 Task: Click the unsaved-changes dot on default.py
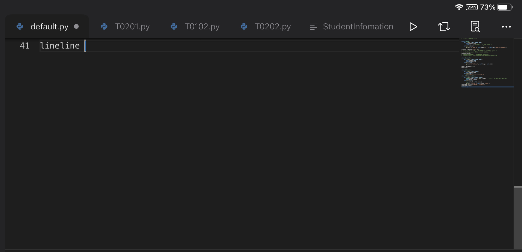[x=77, y=26]
